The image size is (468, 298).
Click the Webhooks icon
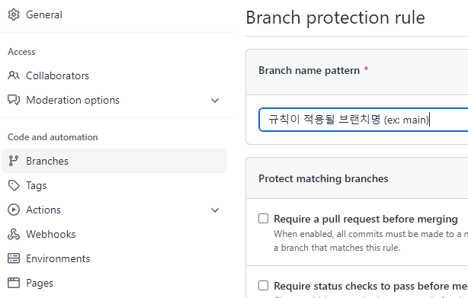pos(14,234)
